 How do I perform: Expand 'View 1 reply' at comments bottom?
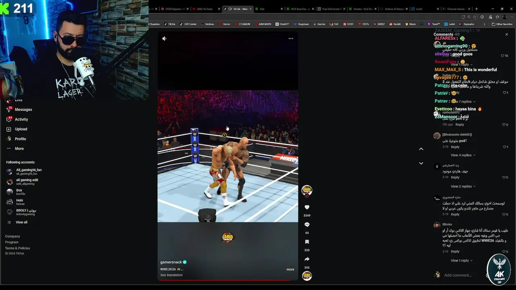tap(462, 261)
